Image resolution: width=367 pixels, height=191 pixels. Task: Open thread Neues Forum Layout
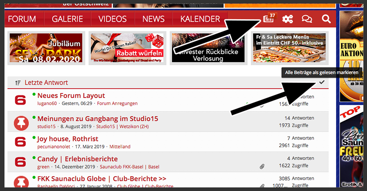71,96
